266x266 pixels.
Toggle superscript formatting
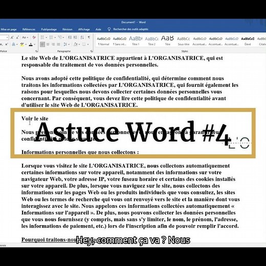pyautogui.click(x=7, y=45)
